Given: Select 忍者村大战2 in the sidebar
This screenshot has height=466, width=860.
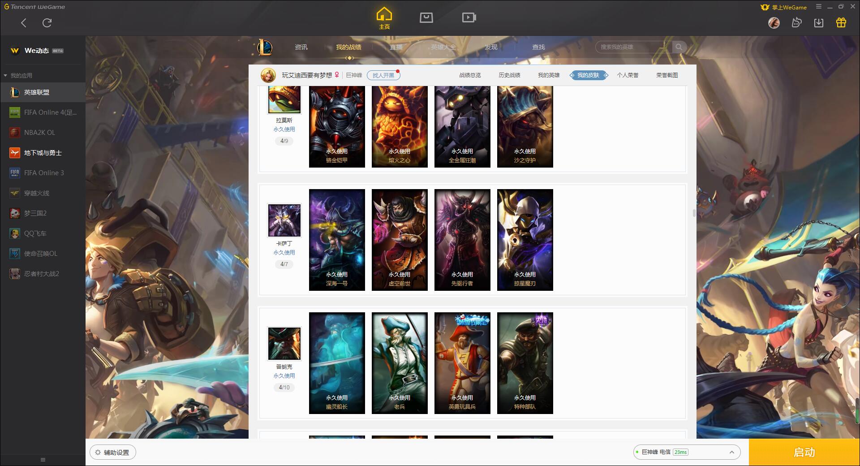Looking at the screenshot, I should 43,274.
